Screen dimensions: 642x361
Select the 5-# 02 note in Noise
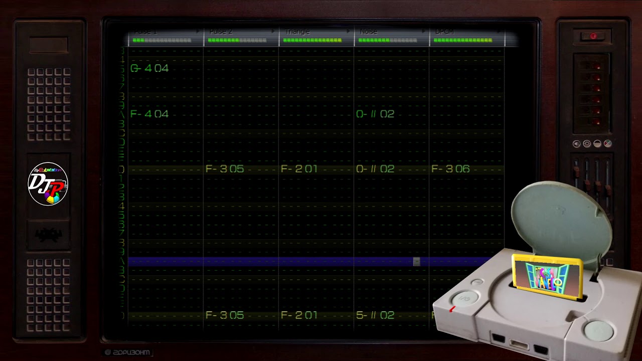click(375, 315)
